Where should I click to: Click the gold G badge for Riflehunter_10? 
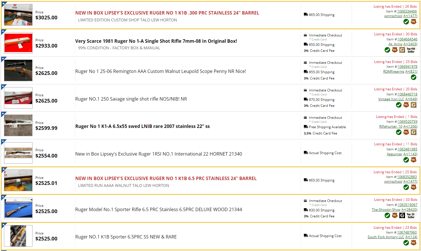coord(414,132)
